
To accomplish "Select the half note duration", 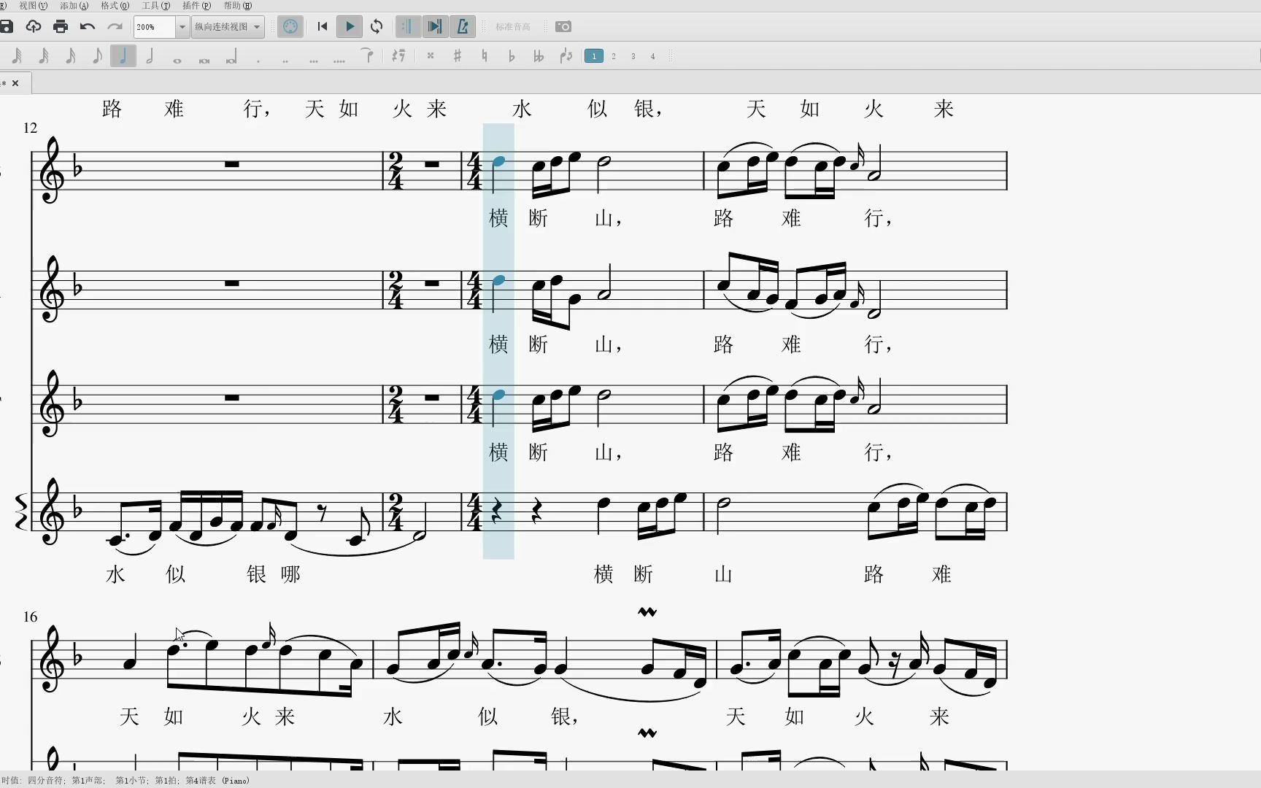I will (150, 56).
